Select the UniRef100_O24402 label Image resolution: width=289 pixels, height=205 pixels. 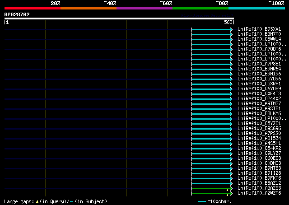click(x=259, y=99)
